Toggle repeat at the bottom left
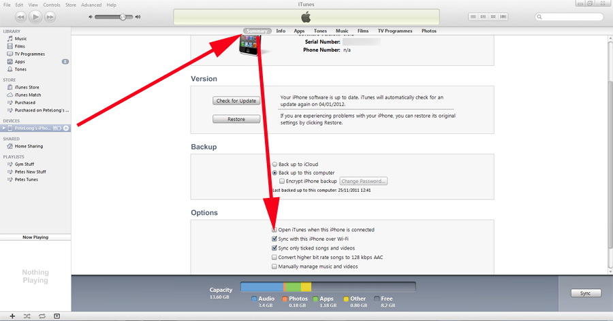 click(x=42, y=316)
